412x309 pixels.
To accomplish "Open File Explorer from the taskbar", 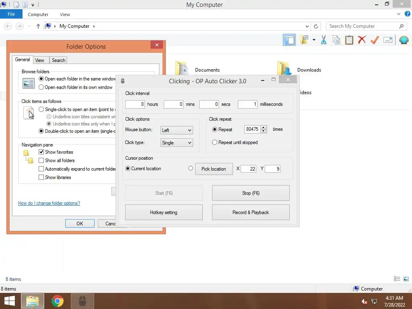I will pos(33,301).
